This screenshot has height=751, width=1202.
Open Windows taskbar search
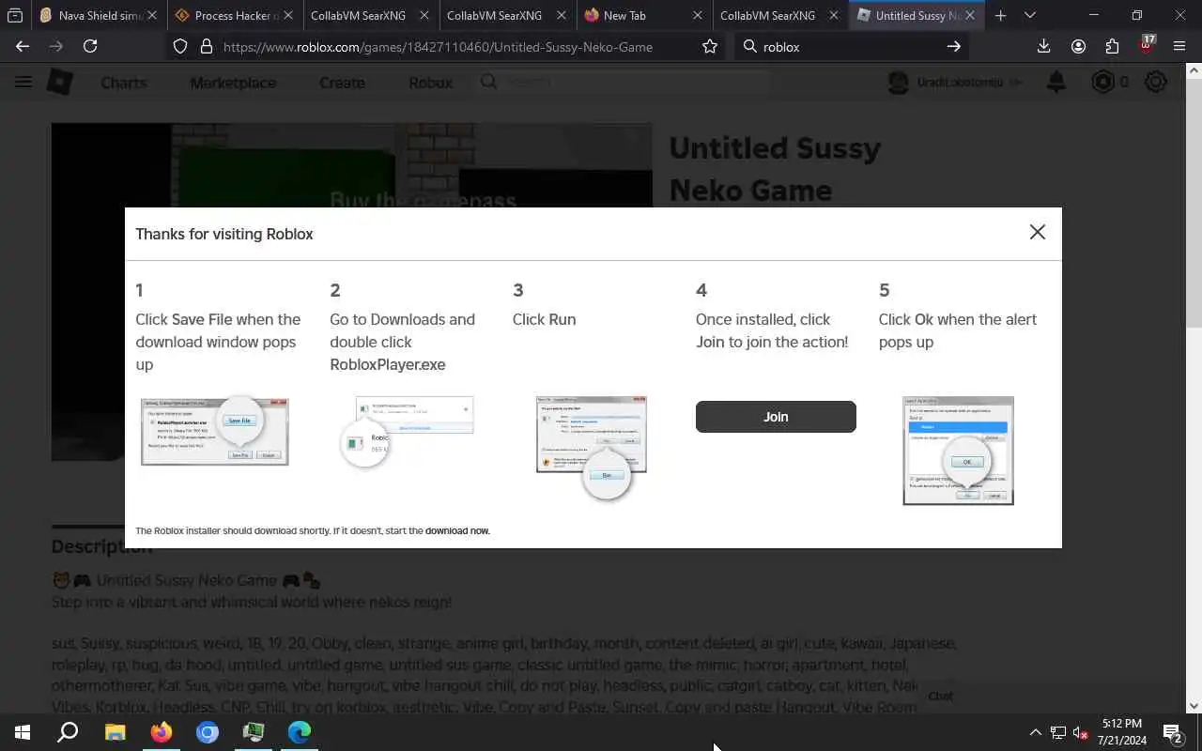pos(68,732)
